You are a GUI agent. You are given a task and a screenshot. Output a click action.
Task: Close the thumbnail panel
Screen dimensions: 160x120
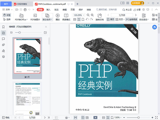pyautogui.click(x=46, y=27)
